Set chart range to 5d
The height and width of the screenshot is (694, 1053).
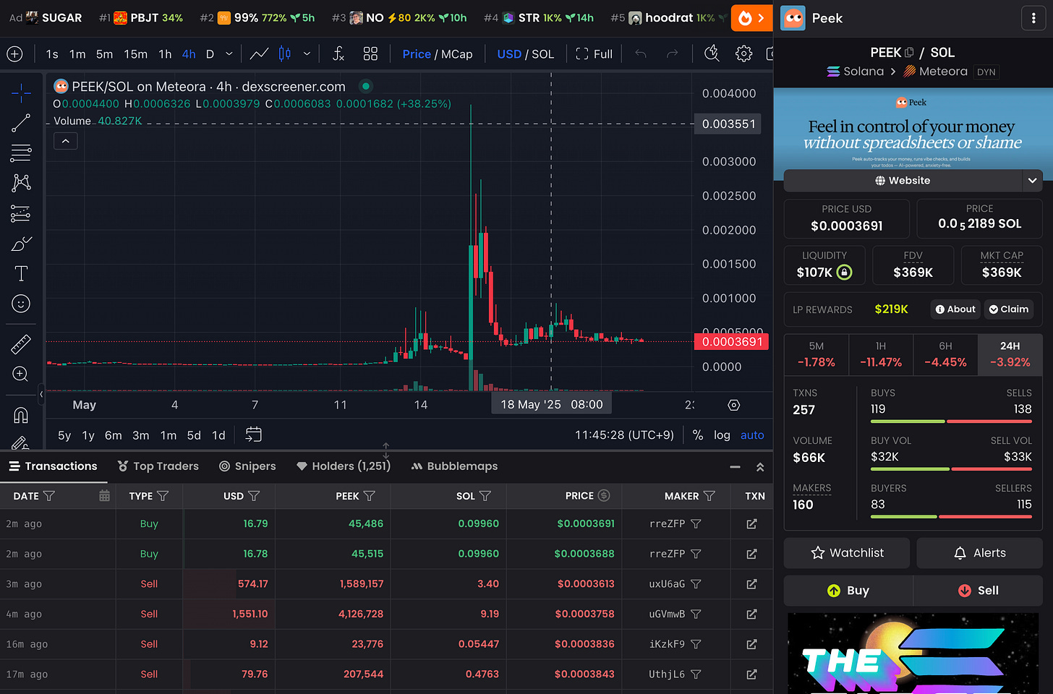pyautogui.click(x=194, y=435)
